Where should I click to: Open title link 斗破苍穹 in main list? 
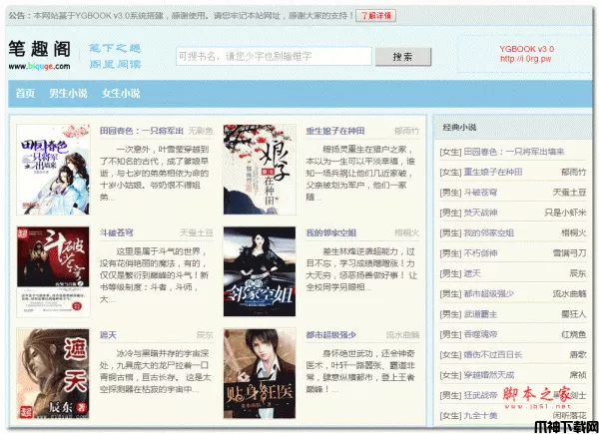[116, 232]
